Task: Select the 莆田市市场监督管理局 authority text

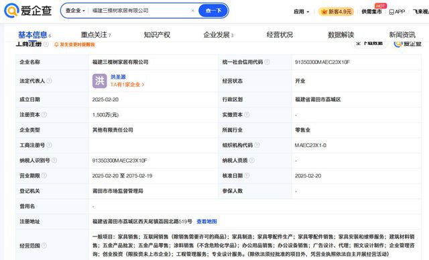Action: point(118,191)
